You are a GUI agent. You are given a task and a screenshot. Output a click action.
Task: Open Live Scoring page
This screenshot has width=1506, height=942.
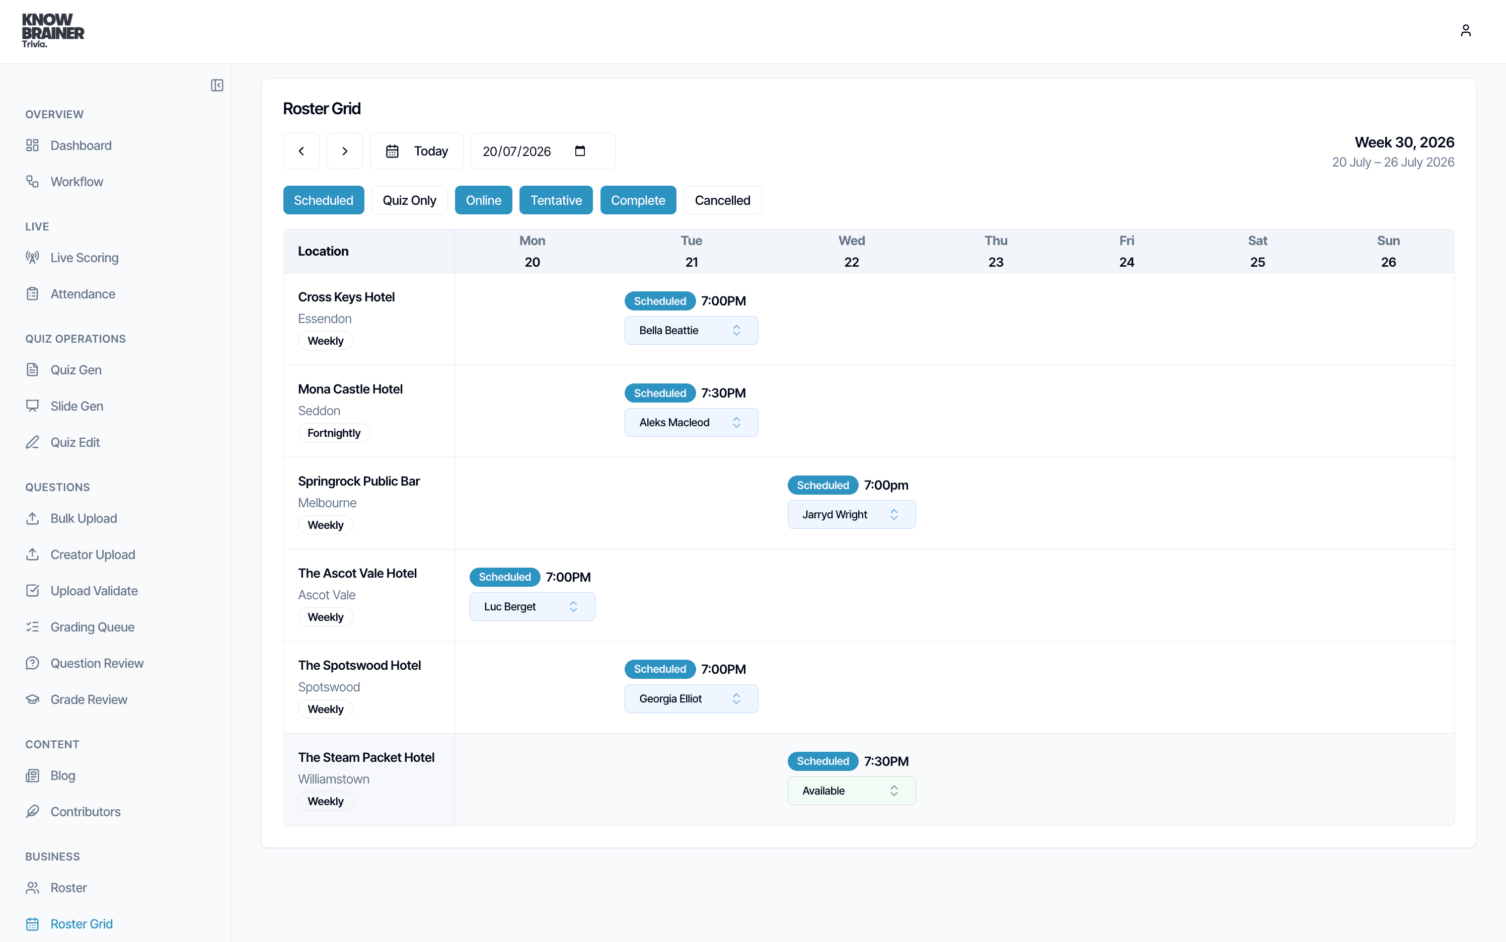[84, 257]
